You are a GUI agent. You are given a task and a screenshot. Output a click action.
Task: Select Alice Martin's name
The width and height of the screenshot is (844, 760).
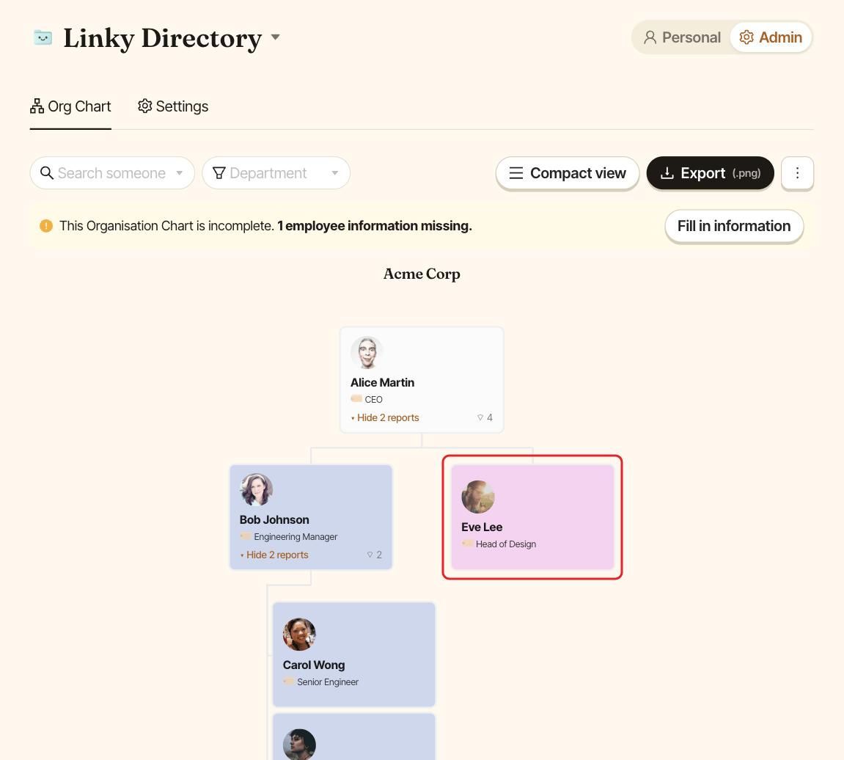coord(382,382)
